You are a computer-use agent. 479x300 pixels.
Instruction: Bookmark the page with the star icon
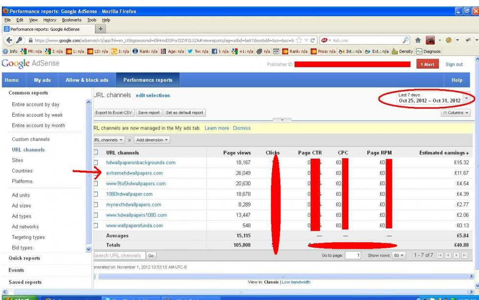299,40
